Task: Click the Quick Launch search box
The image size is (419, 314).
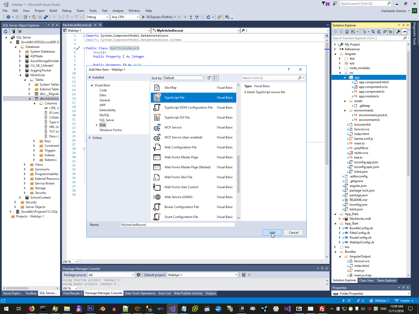Action: point(366,4)
